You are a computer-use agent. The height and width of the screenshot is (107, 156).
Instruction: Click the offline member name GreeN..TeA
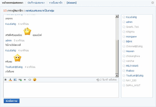pos(132,27)
